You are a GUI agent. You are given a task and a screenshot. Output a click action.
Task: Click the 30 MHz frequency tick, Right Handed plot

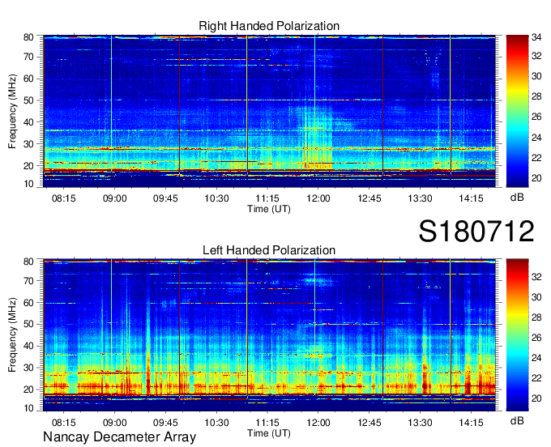click(x=28, y=144)
